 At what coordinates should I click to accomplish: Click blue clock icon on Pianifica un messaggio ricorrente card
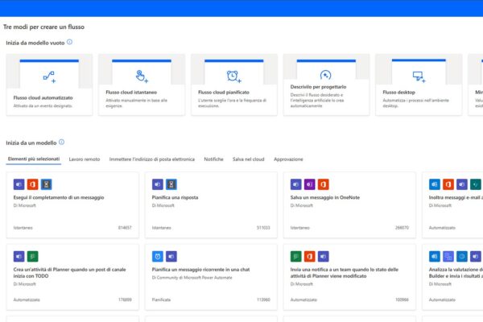158,256
